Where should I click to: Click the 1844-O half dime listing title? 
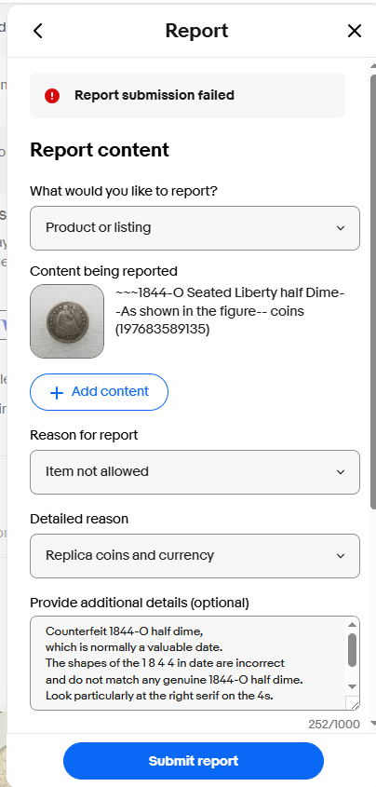coord(230,311)
